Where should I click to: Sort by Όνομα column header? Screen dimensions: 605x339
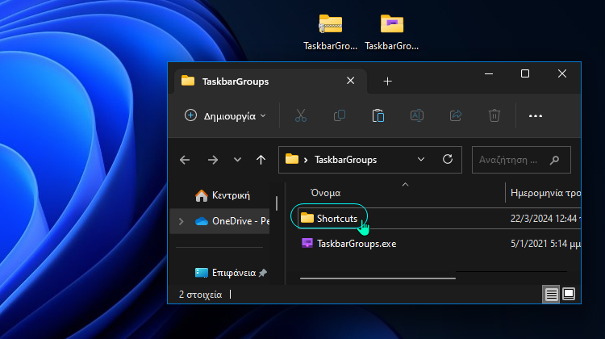[326, 193]
